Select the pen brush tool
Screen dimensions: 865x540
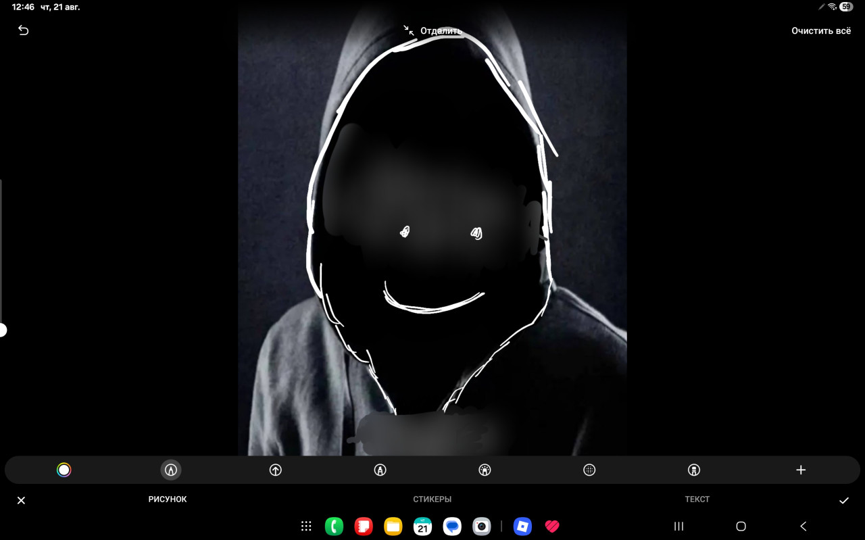[171, 470]
